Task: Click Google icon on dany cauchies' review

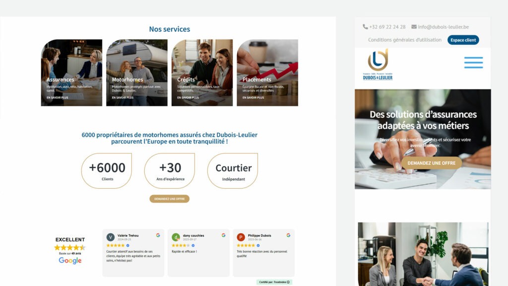Action: [224, 235]
